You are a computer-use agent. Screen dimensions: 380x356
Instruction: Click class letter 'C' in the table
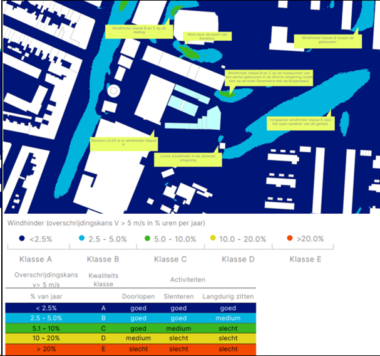coord(103,328)
